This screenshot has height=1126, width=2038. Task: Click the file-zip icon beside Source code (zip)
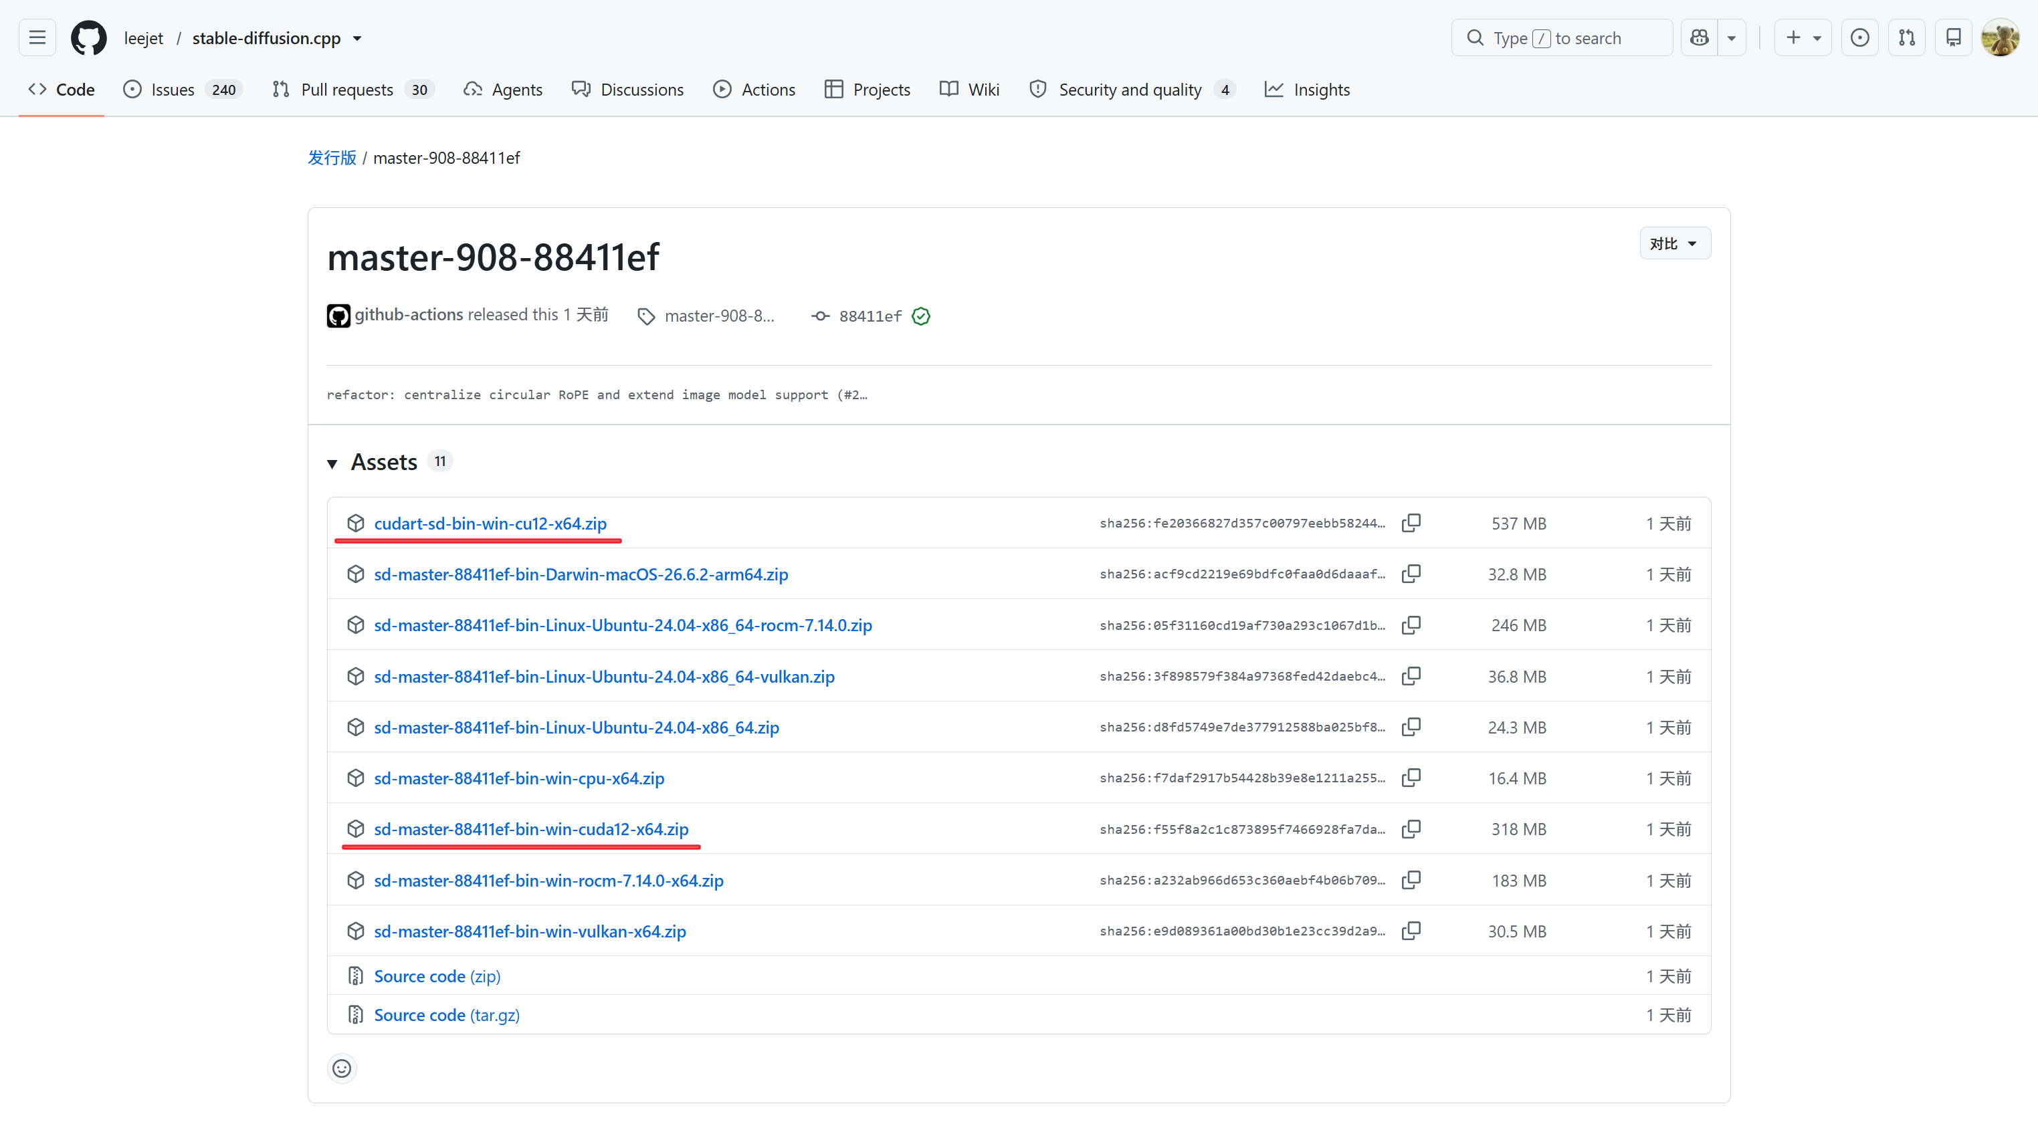[356, 976]
